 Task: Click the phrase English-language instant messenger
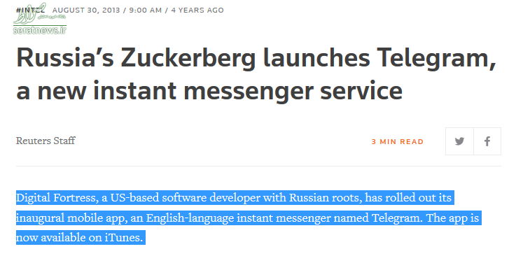pos(238,218)
